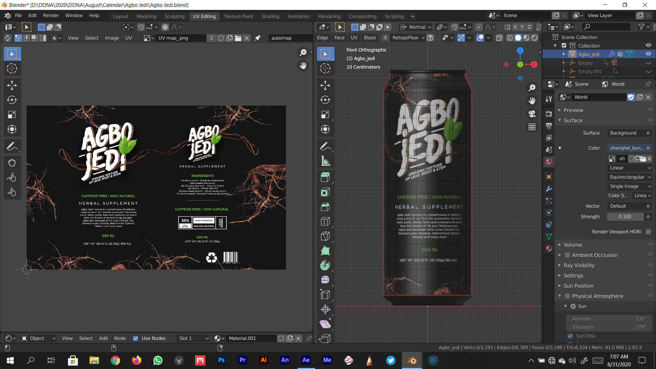Image resolution: width=656 pixels, height=369 pixels.
Task: Toggle camera view in viewport
Action: [532, 114]
